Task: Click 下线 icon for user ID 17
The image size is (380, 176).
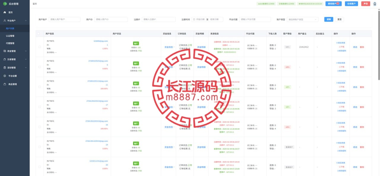Action: click(339, 107)
